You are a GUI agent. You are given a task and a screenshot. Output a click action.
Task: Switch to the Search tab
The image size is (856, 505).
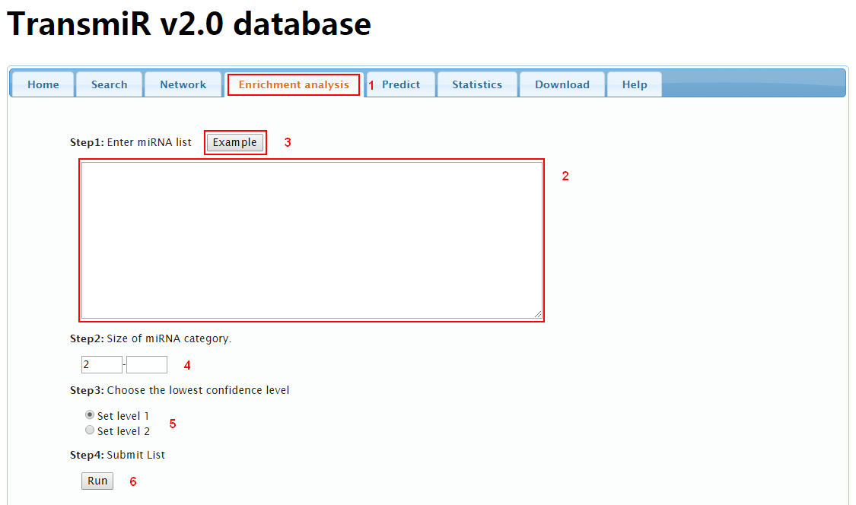109,84
